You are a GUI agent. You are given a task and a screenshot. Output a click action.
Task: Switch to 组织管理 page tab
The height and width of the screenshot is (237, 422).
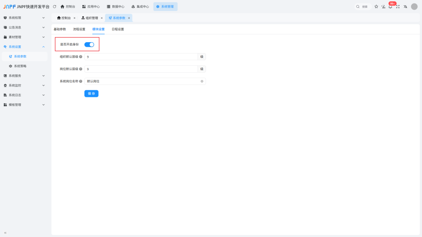90,18
